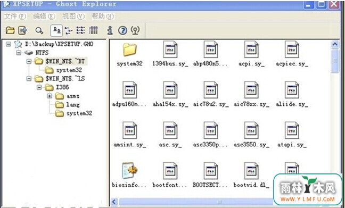Click the file pane vertical scrollbar thumb
345x208 pixels.
[335, 61]
